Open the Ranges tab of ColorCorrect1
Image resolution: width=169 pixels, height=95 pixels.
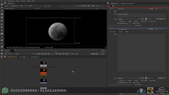pos(121,32)
